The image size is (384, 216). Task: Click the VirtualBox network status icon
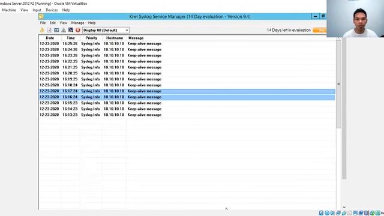pyautogui.click(x=338, y=213)
